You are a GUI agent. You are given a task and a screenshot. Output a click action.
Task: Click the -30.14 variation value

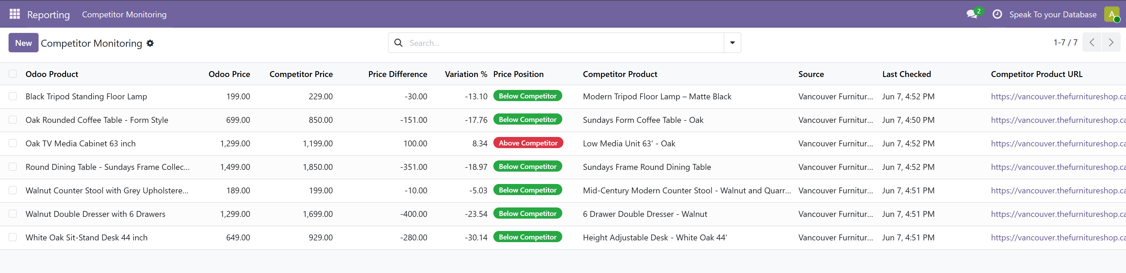click(476, 238)
